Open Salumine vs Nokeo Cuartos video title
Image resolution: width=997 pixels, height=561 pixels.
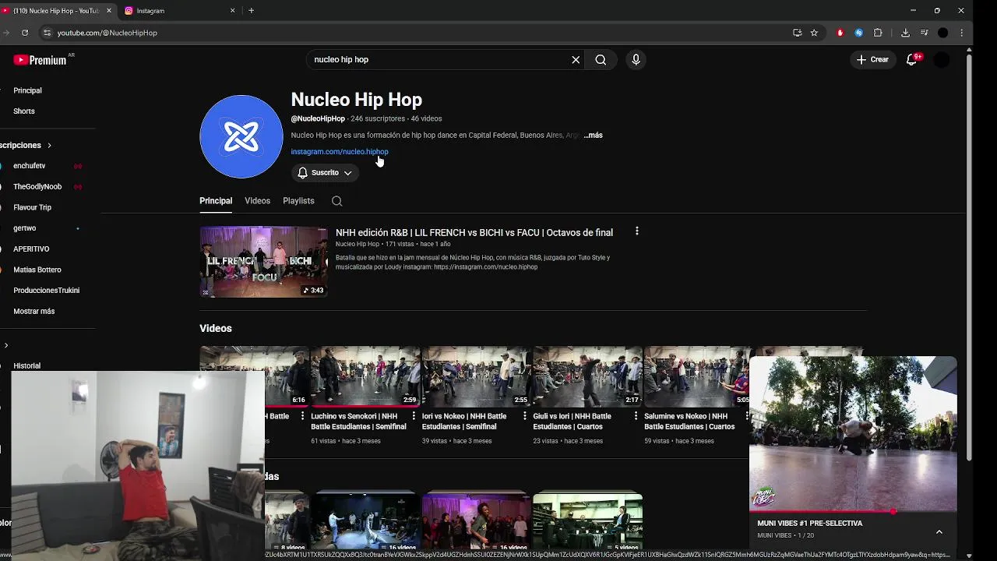click(x=690, y=422)
